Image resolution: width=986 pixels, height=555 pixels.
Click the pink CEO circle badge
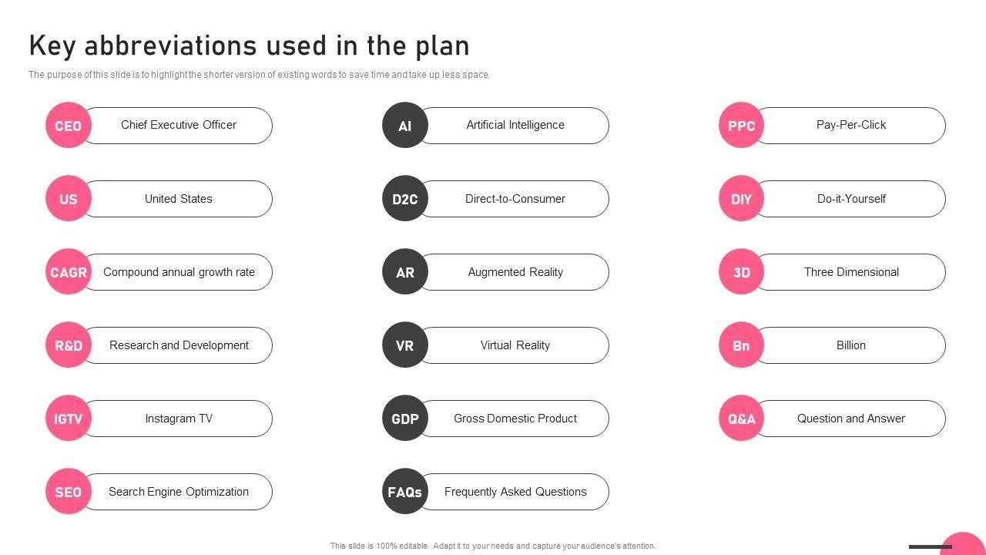(69, 126)
